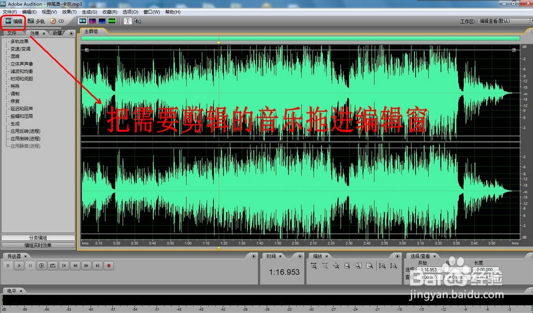Image resolution: width=533 pixels, height=313 pixels.
Task: Close the 电平 levels panel
Action: 21,291
